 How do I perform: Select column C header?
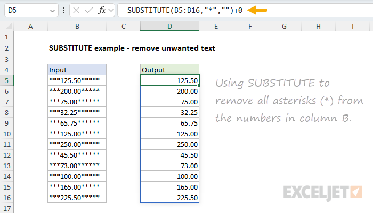point(124,27)
